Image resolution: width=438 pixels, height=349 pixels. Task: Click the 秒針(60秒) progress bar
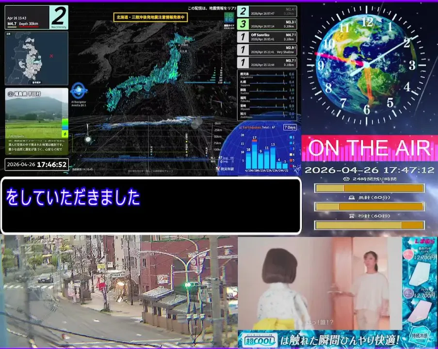pyautogui.click(x=370, y=225)
